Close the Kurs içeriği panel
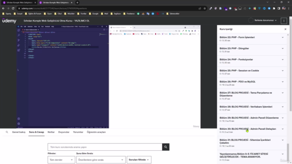 285,29
